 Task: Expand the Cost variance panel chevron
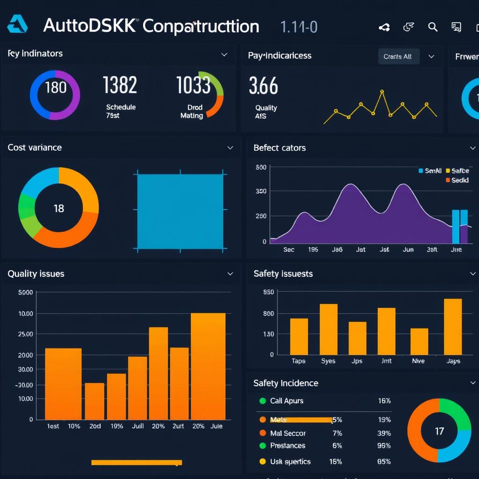[230, 148]
